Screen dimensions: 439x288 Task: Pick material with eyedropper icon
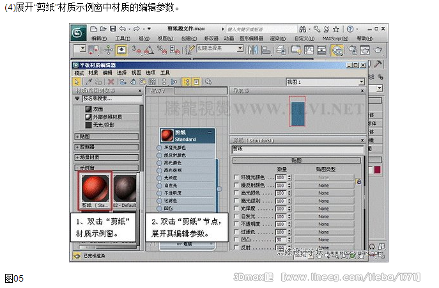pos(89,82)
